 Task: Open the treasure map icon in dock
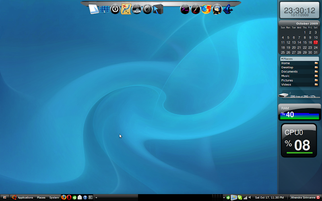[x=126, y=9]
